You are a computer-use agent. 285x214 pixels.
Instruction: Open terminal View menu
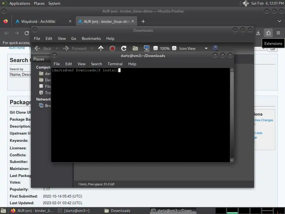82,64
